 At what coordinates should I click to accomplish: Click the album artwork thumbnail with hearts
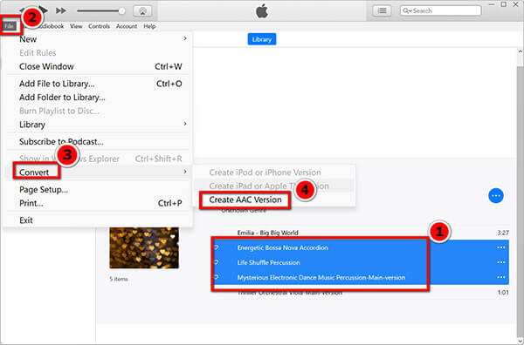tap(144, 247)
